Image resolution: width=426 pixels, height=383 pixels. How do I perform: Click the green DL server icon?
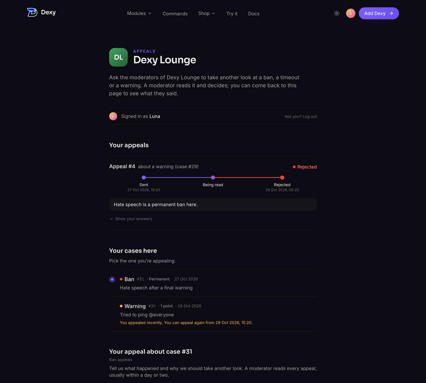[x=118, y=57]
